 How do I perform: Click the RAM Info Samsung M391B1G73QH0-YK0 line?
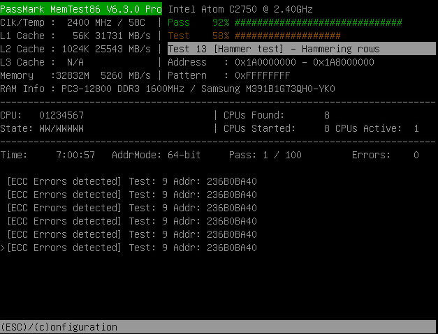(168, 89)
